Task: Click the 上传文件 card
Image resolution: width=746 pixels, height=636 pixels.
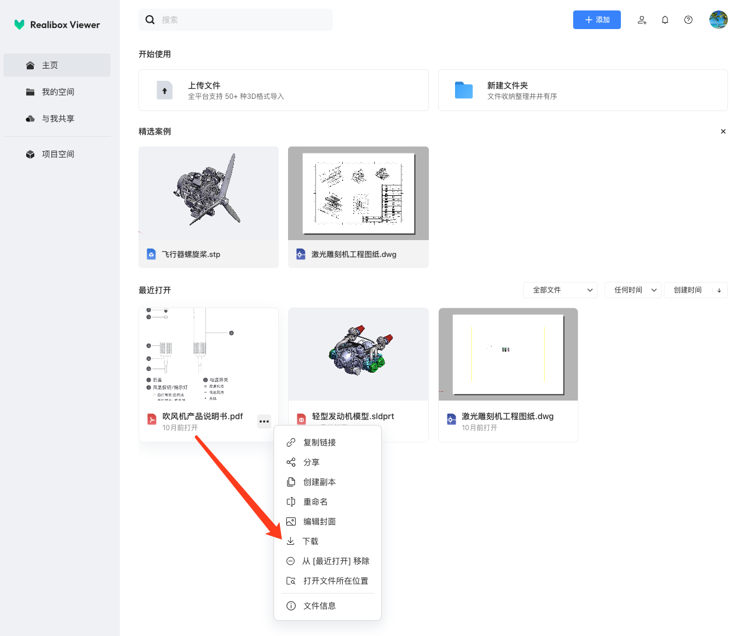Action: (x=283, y=90)
